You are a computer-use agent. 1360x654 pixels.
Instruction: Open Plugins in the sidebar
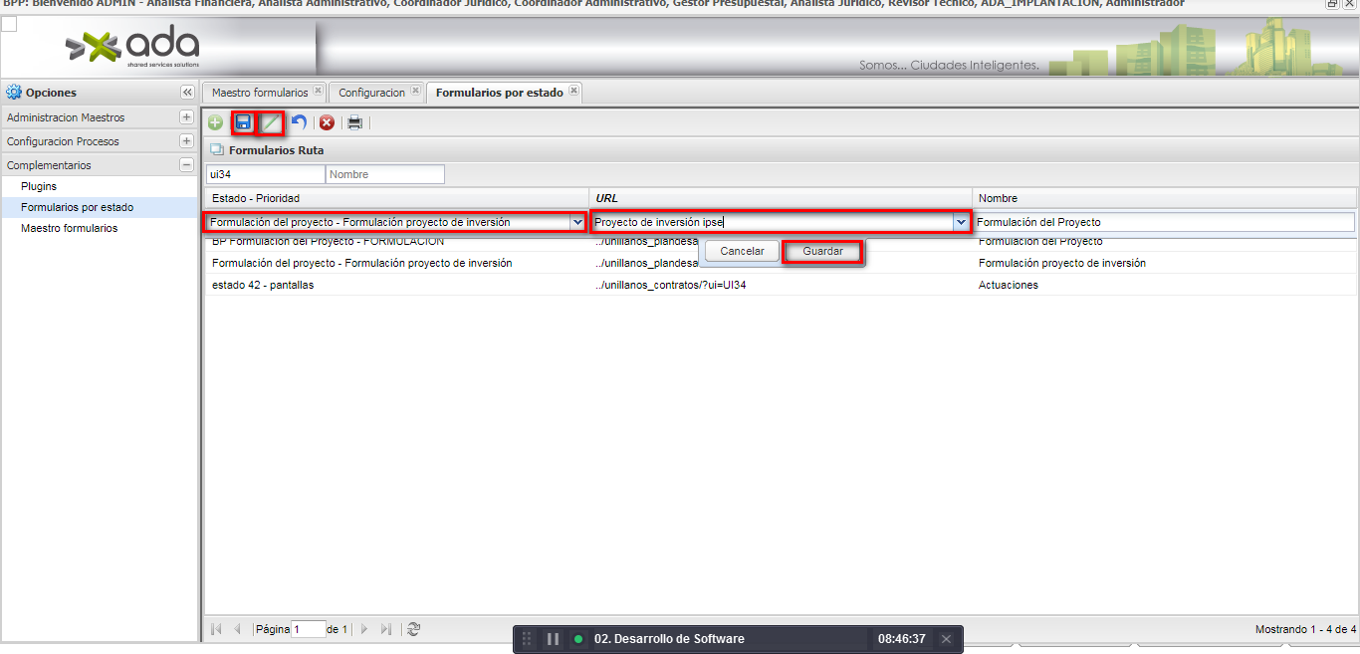[x=39, y=186]
